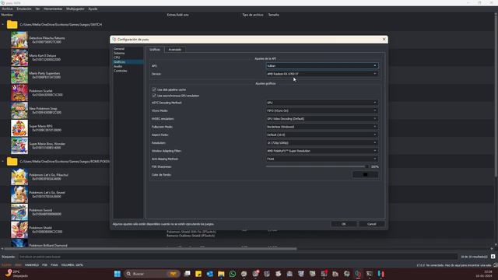This screenshot has width=498, height=280.
Task: Click the Extras/Add-ons column header
Action: tap(178, 15)
